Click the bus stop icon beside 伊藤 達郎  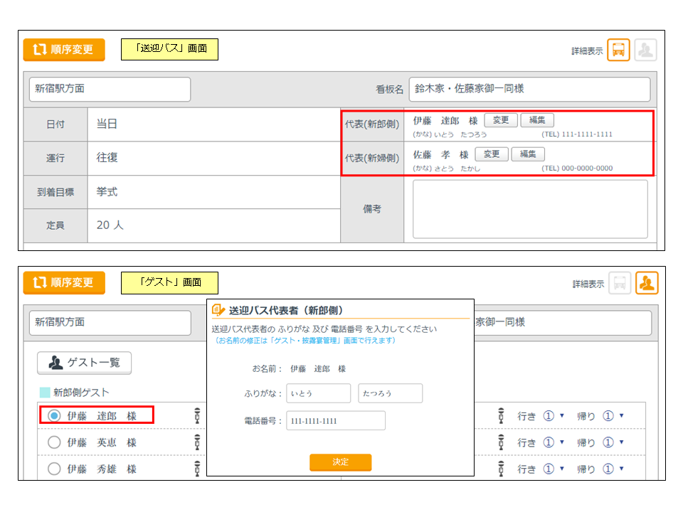(197, 416)
